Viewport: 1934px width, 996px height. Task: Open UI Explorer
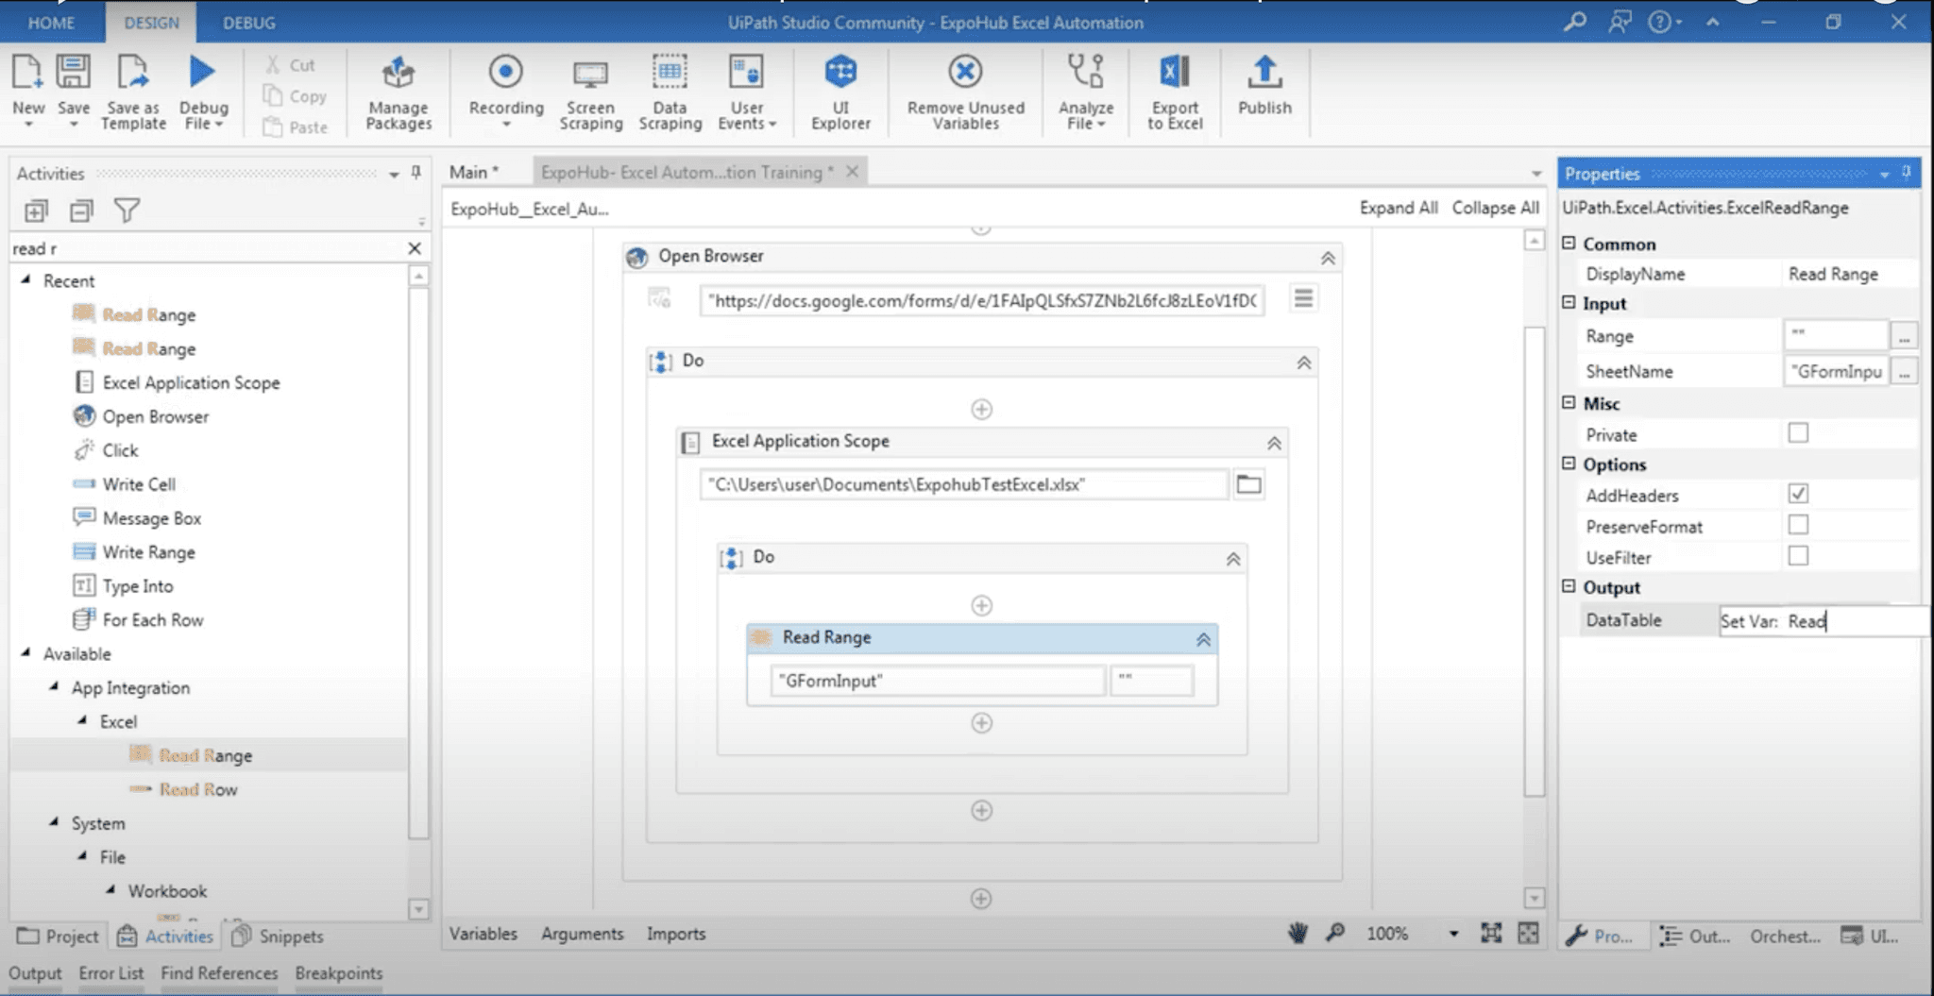click(x=840, y=90)
